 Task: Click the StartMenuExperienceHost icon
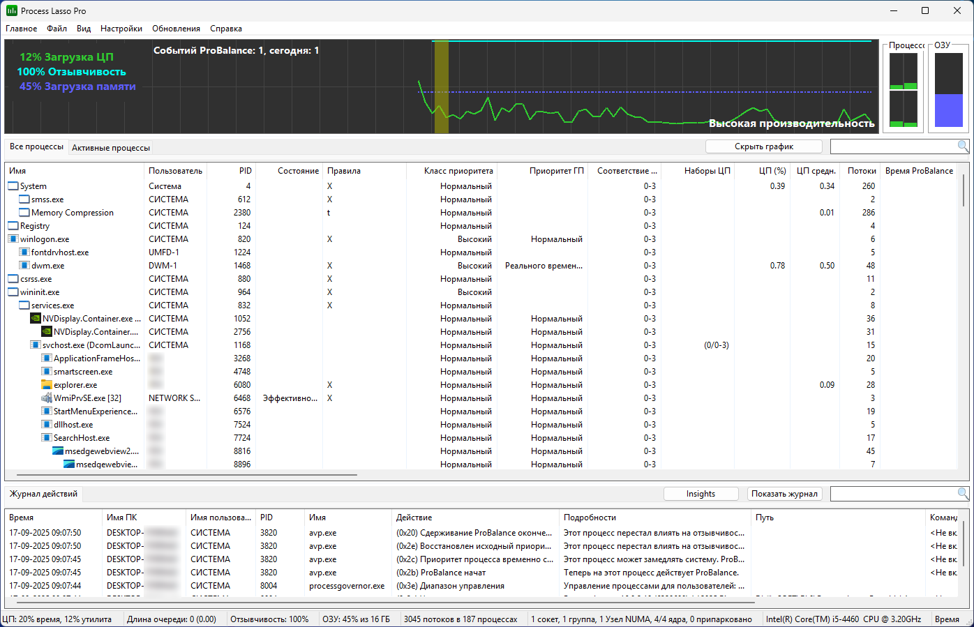click(x=47, y=411)
